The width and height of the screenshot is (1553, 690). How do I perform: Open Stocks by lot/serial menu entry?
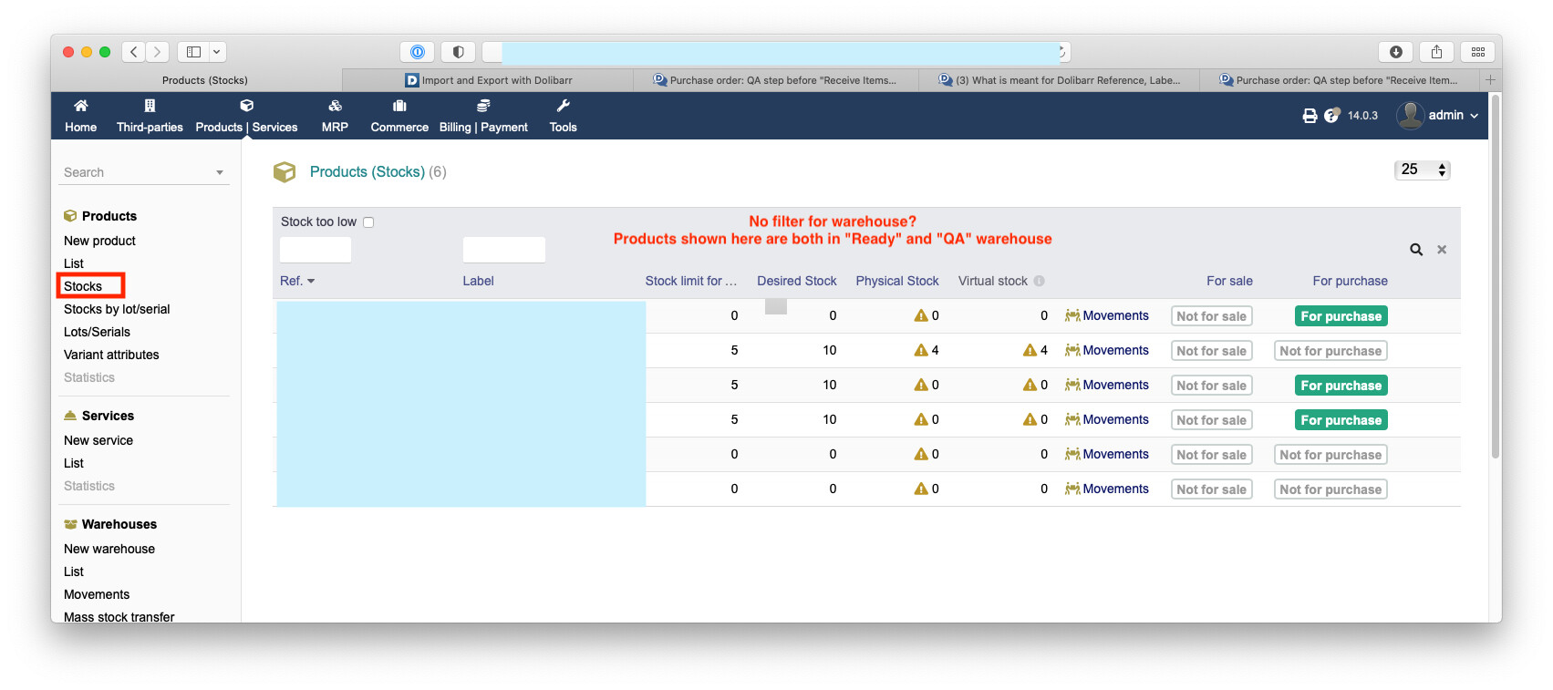click(117, 309)
